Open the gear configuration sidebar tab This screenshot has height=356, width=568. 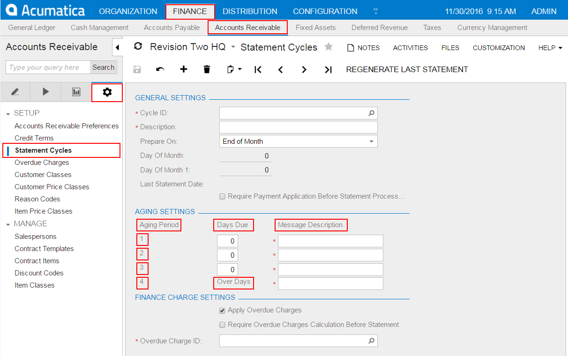[x=107, y=92]
